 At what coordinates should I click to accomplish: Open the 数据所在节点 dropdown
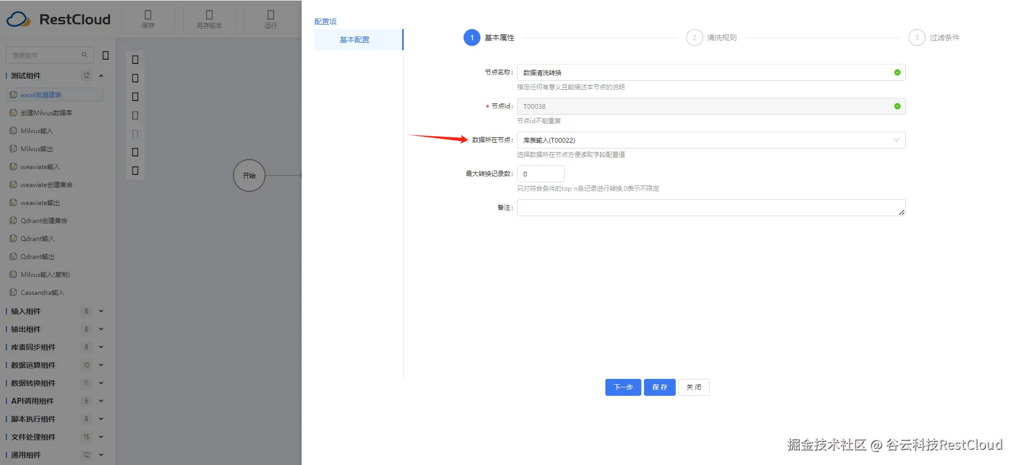point(711,140)
